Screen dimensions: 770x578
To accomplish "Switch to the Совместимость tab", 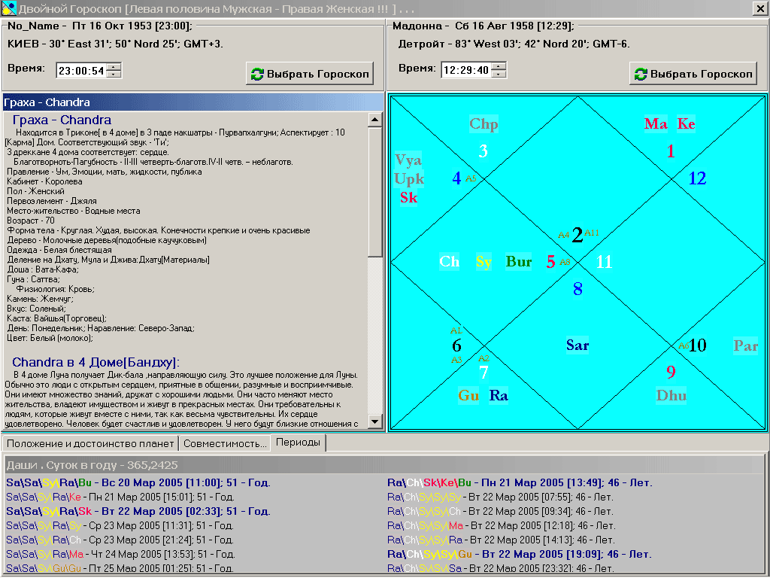I will pos(226,443).
